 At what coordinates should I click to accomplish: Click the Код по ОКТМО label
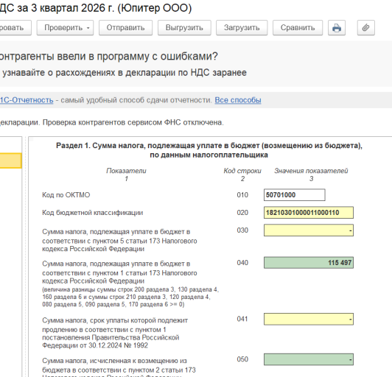point(66,195)
